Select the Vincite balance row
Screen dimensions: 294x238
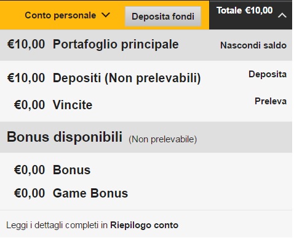146,105
